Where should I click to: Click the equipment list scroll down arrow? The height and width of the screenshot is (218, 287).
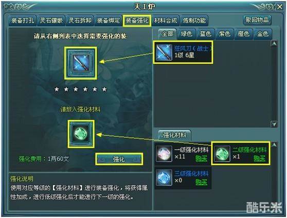274,124
